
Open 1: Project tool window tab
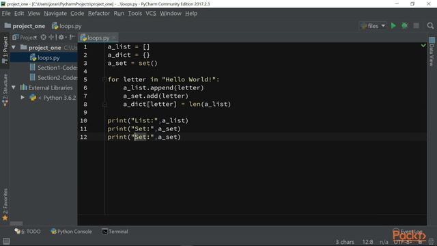[x=5, y=50]
